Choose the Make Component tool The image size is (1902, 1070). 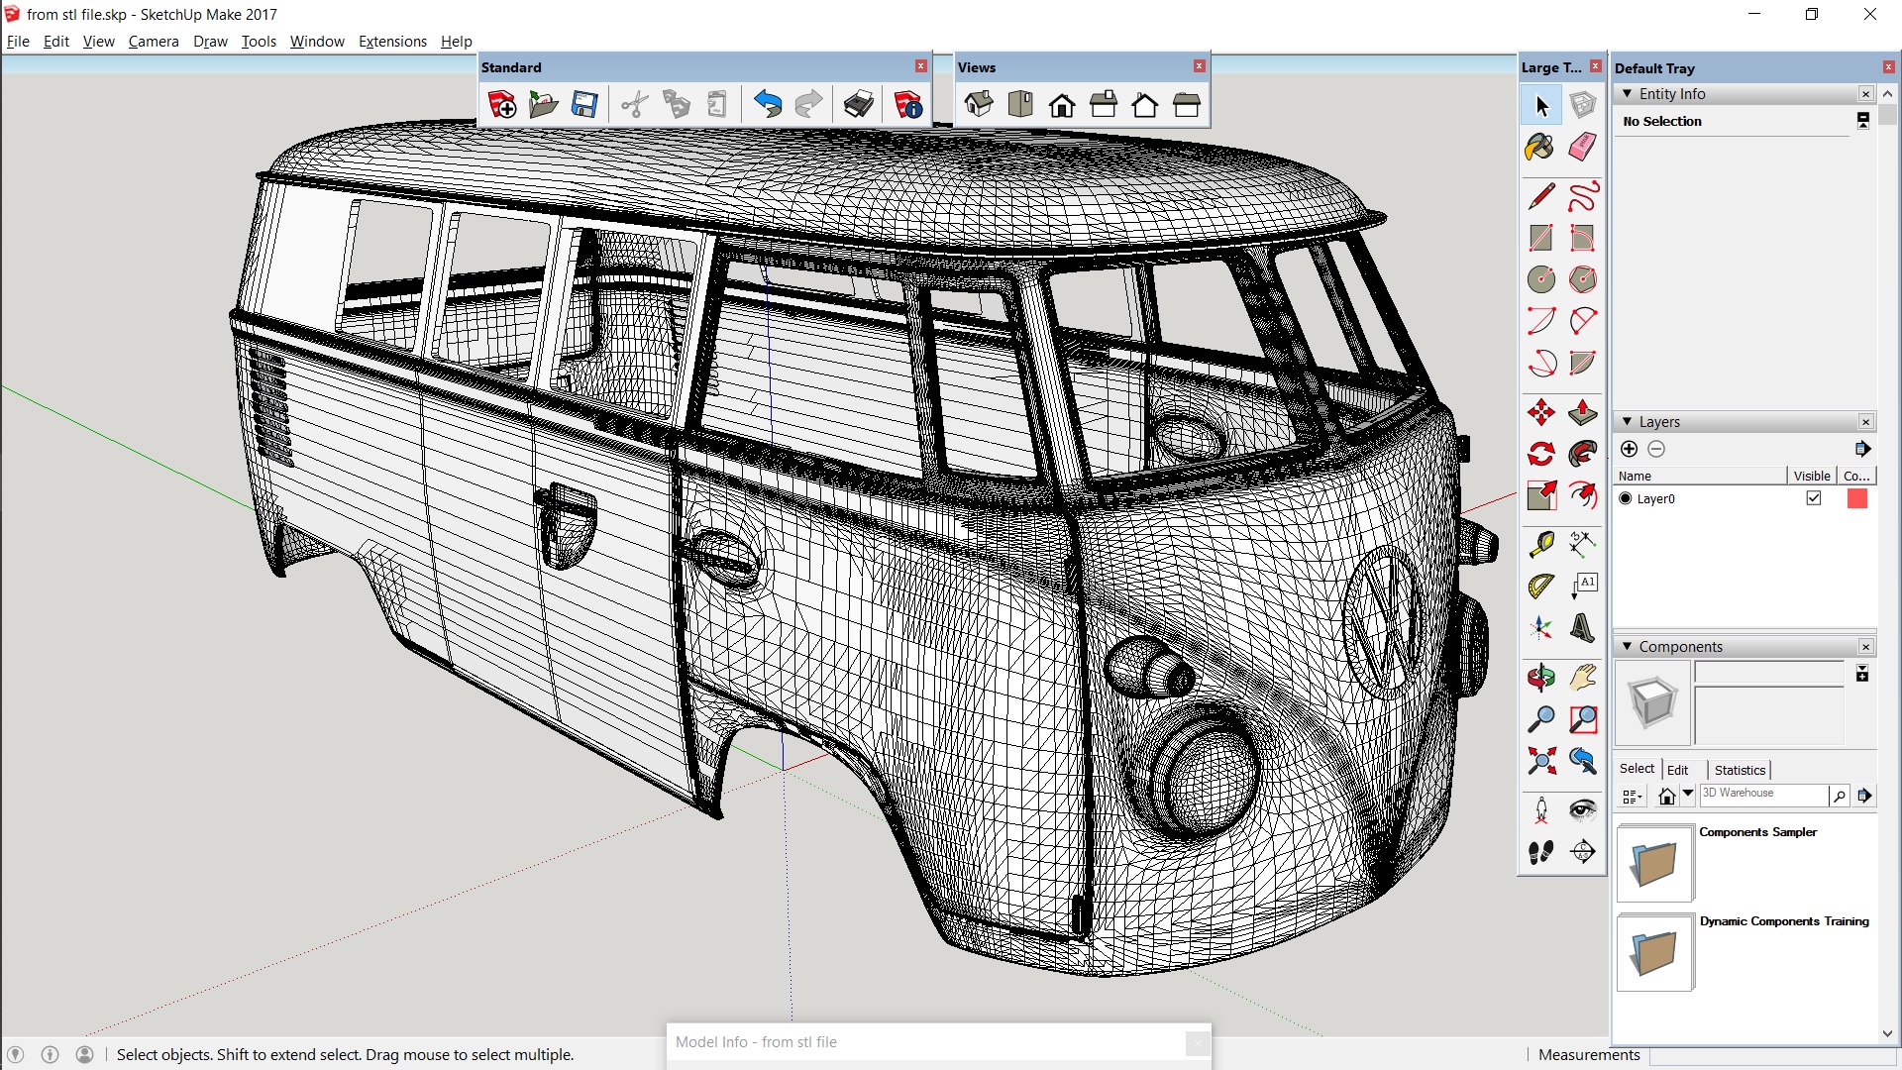point(1582,105)
